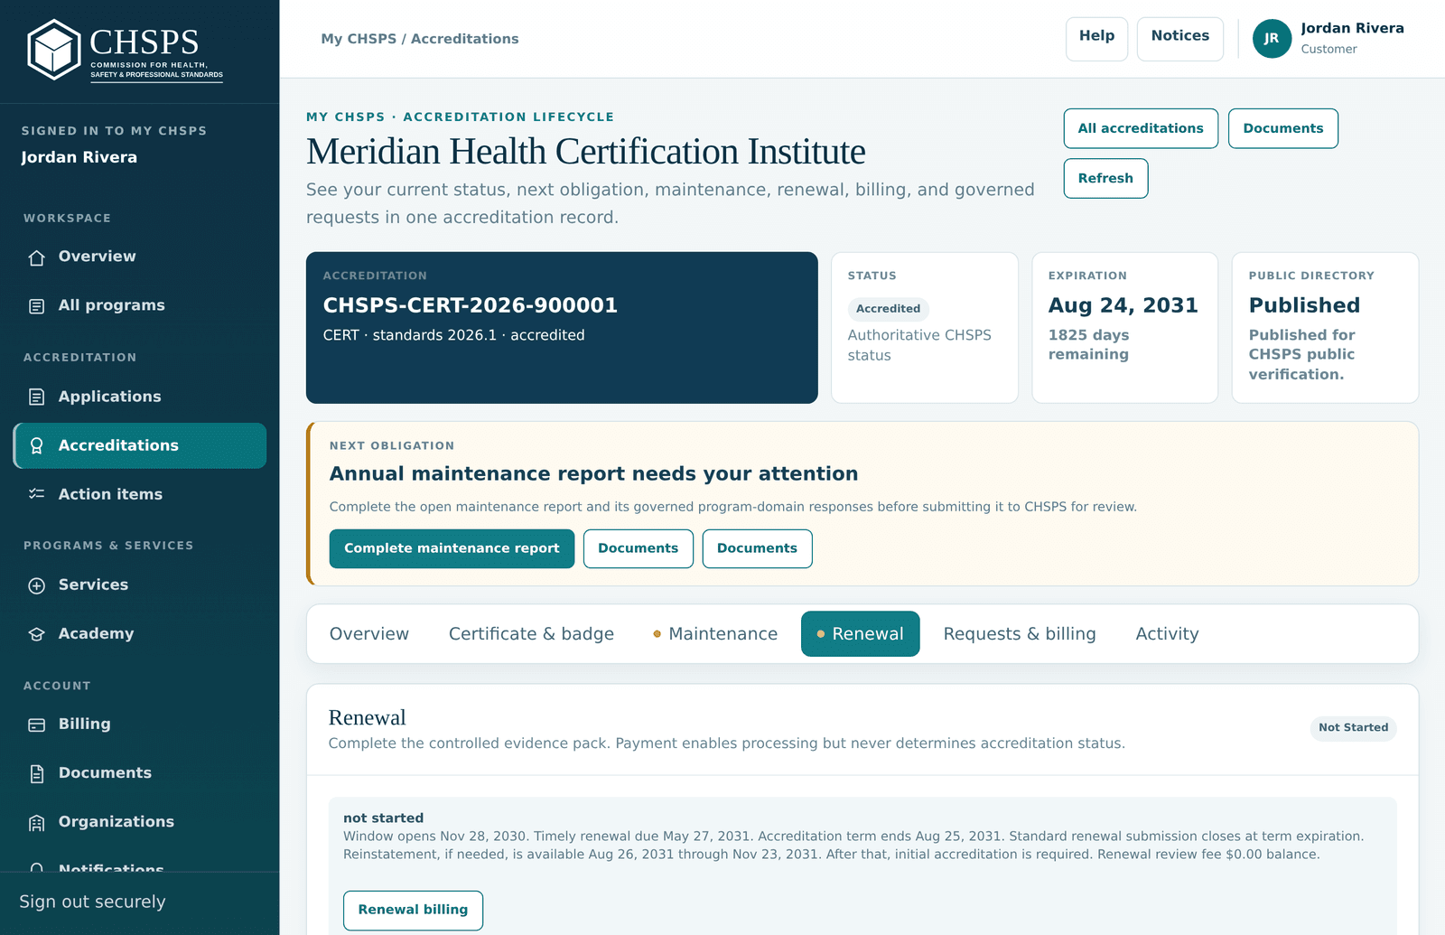Switch to the Maintenance tab
Image resolution: width=1445 pixels, height=935 pixels.
coord(715,634)
